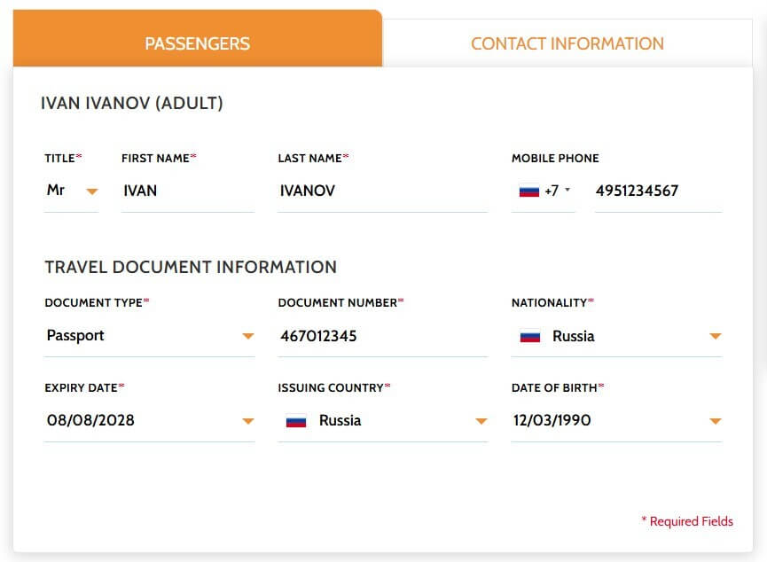Screen dimensions: 767x562
Task: Expand the Expiry Date picker arrow
Action: point(248,421)
